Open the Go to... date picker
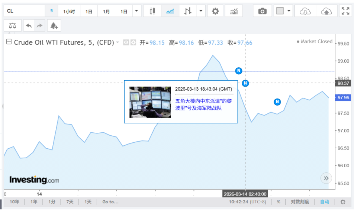357x210 pixels. (110, 202)
